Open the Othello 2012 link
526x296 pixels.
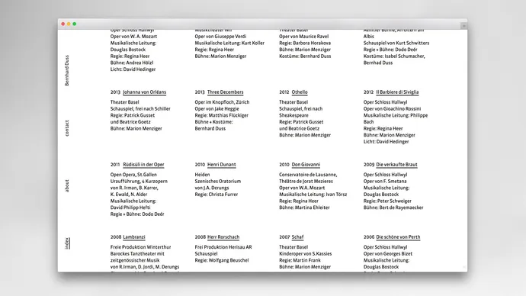click(x=300, y=92)
